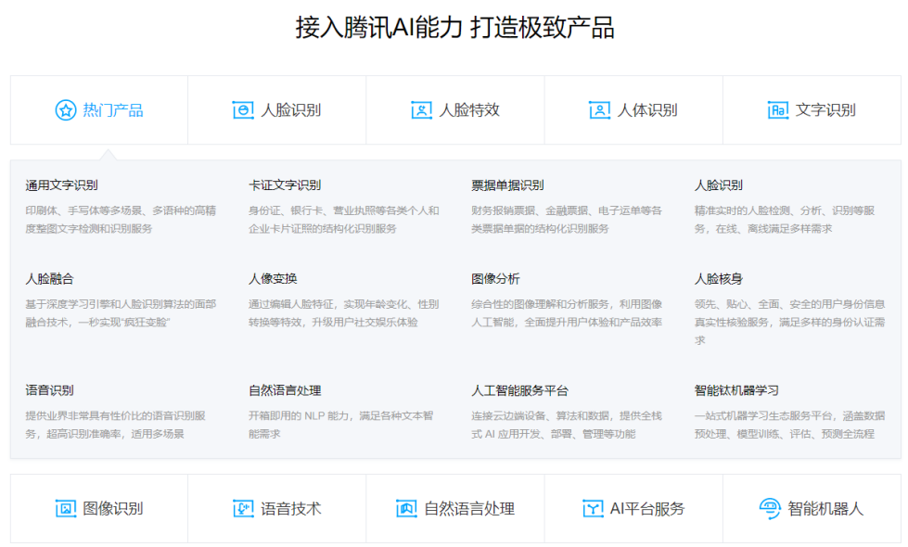Screen dimensions: 908x547
Task: Select the 图像识别 tab
Action: tap(99, 509)
